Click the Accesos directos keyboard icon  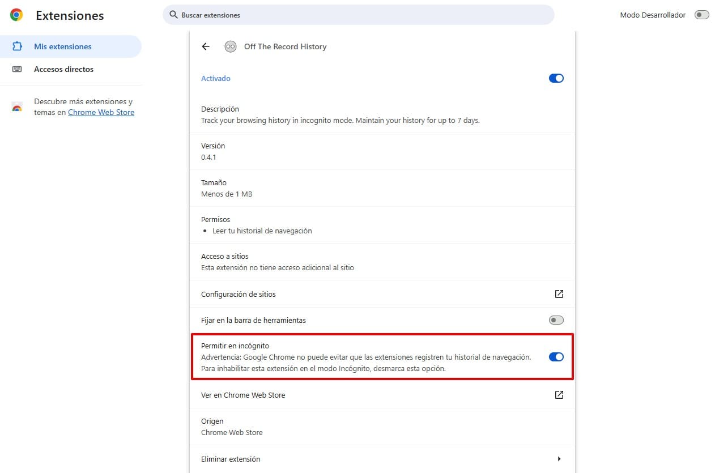pyautogui.click(x=17, y=69)
